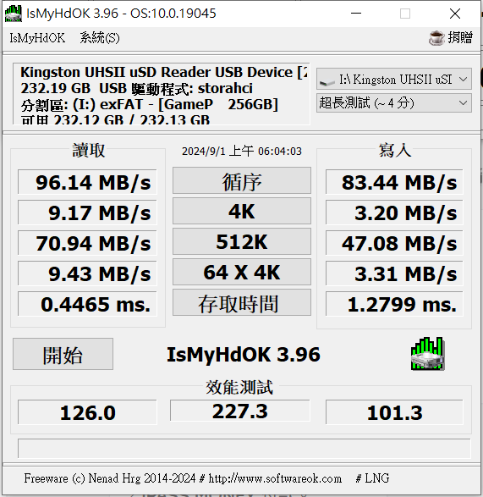Click the IsMyHdOK 3.96 center label
The height and width of the screenshot is (497, 483).
(x=244, y=355)
